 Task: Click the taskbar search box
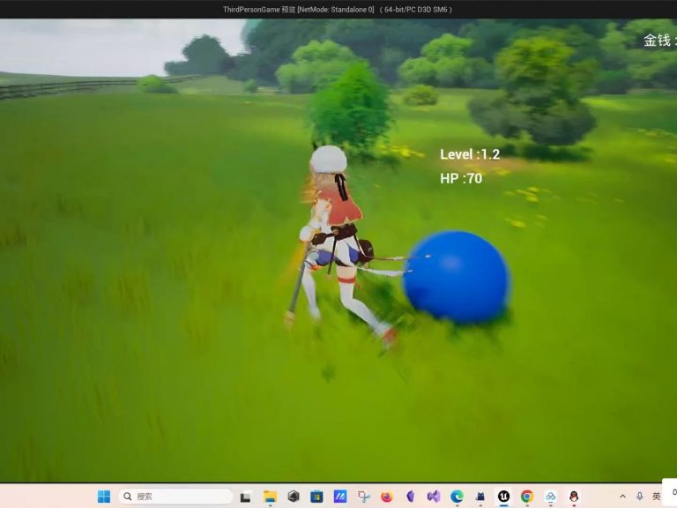175,497
